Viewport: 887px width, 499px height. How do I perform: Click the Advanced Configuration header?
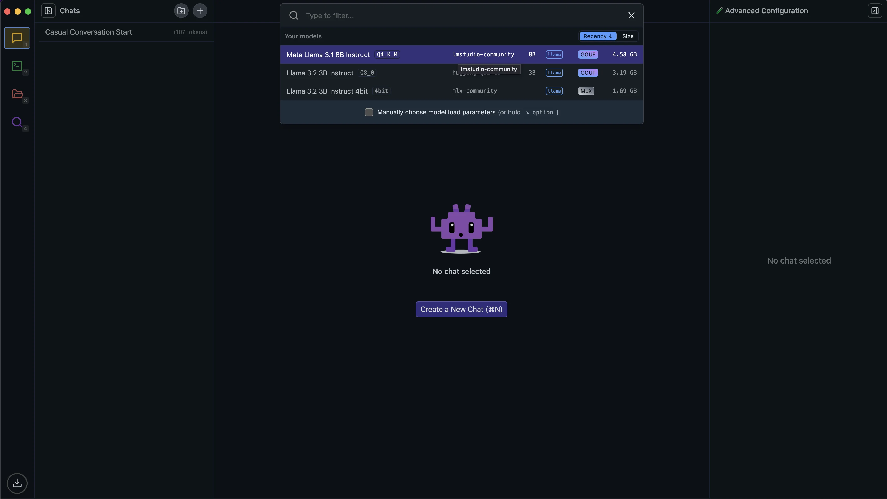tap(766, 11)
